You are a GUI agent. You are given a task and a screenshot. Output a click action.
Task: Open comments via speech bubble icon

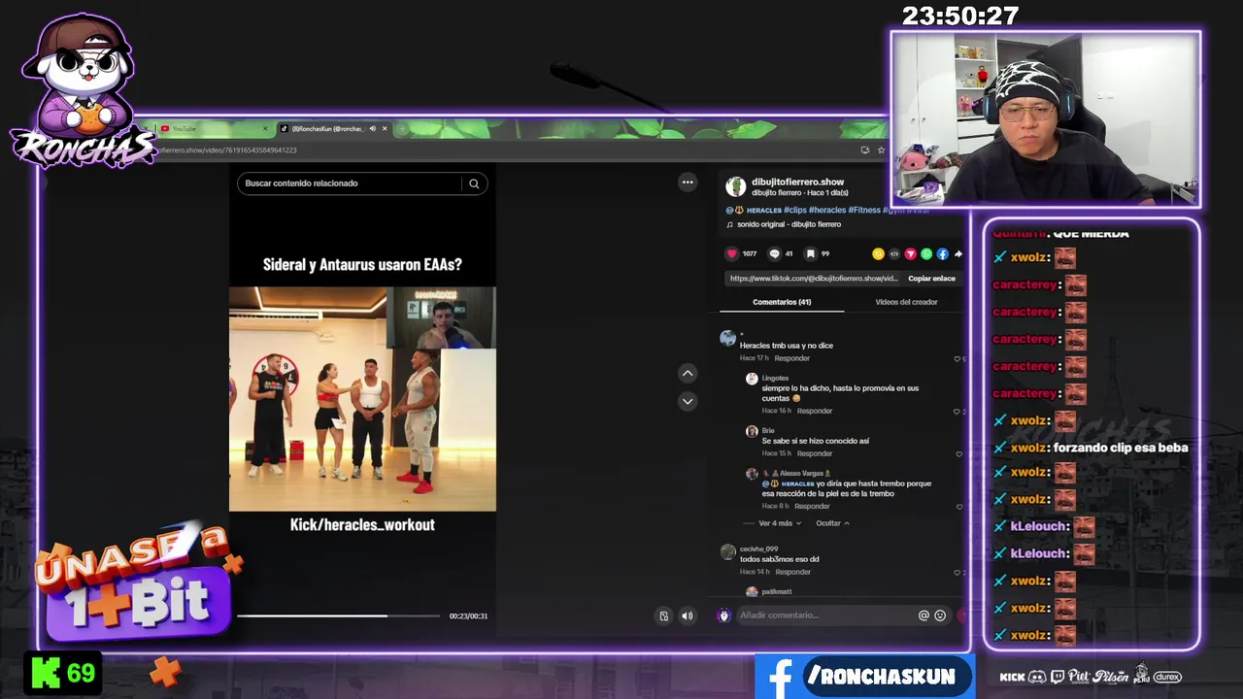pos(774,253)
